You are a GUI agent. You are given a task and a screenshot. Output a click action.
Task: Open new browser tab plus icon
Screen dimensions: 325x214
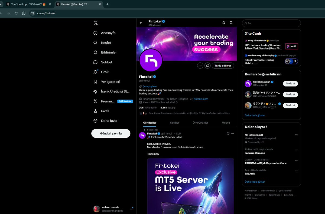click(x=108, y=4)
